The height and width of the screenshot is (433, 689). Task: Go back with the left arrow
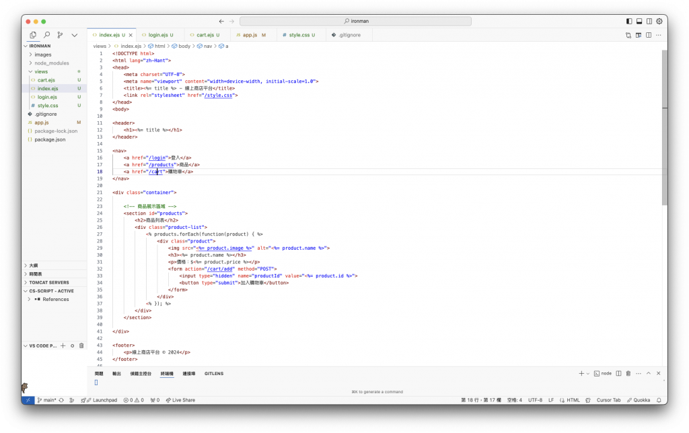[x=221, y=21]
